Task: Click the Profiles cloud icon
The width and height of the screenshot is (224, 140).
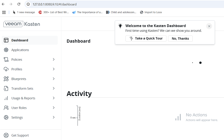Action: tap(6, 69)
